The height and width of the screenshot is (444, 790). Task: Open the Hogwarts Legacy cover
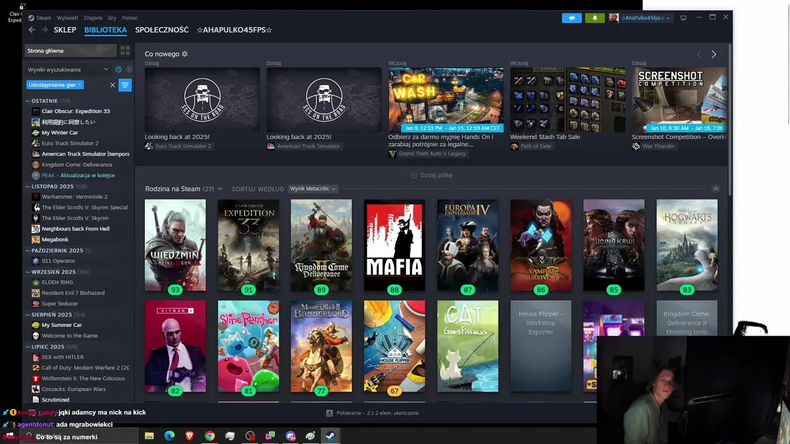click(687, 245)
